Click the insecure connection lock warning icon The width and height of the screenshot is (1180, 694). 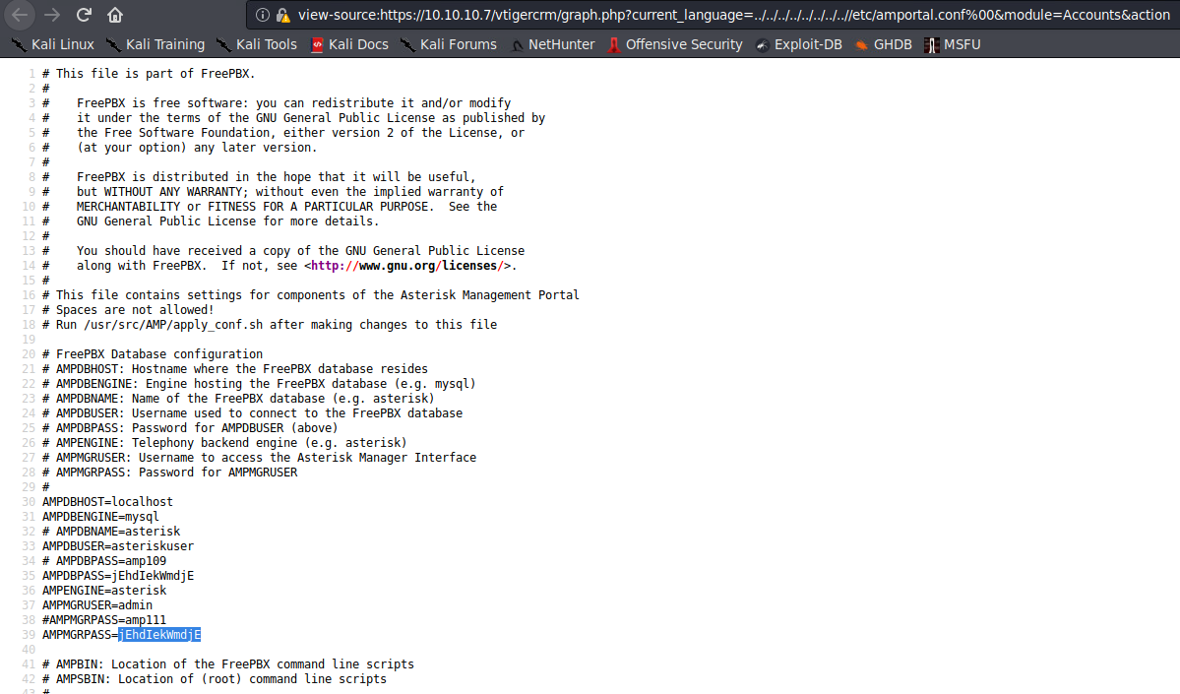pos(283,15)
